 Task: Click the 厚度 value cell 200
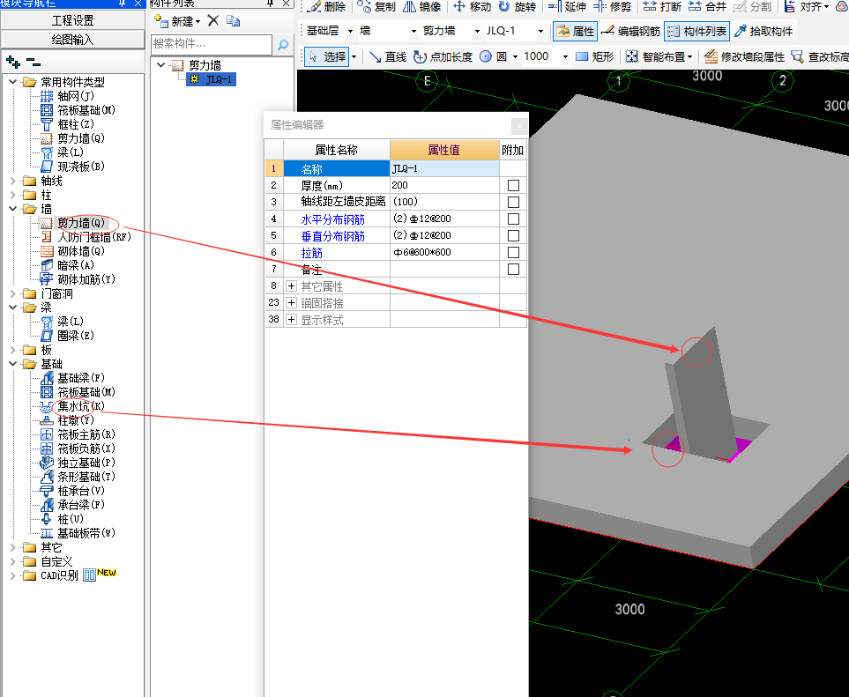(x=444, y=185)
